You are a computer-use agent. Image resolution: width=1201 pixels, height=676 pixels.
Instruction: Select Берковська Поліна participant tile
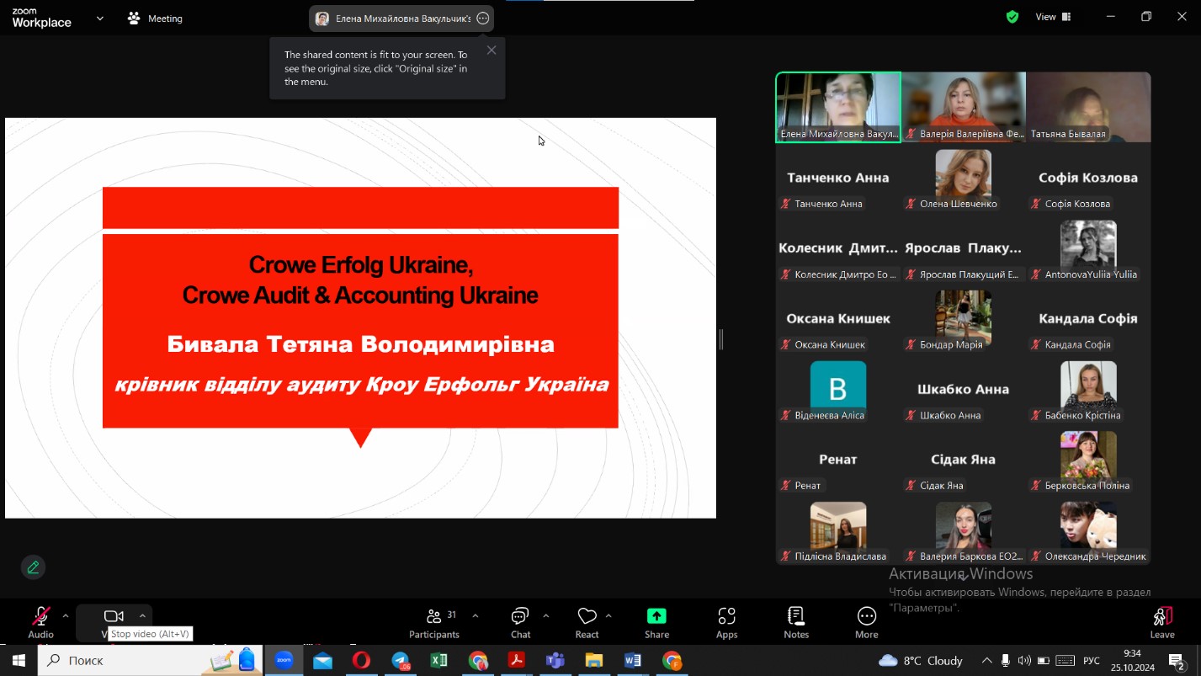[1088, 460]
